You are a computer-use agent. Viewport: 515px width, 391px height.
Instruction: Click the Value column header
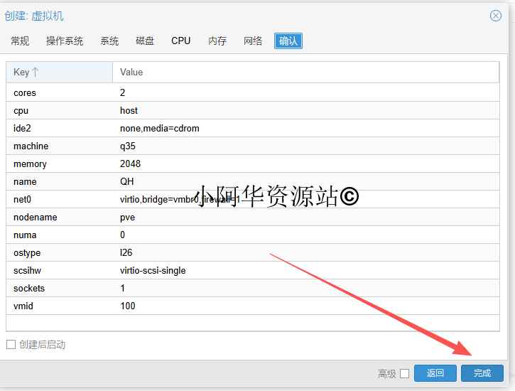(x=305, y=72)
